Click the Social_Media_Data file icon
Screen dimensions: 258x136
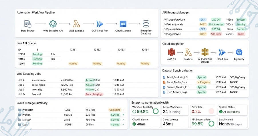tap(164, 82)
